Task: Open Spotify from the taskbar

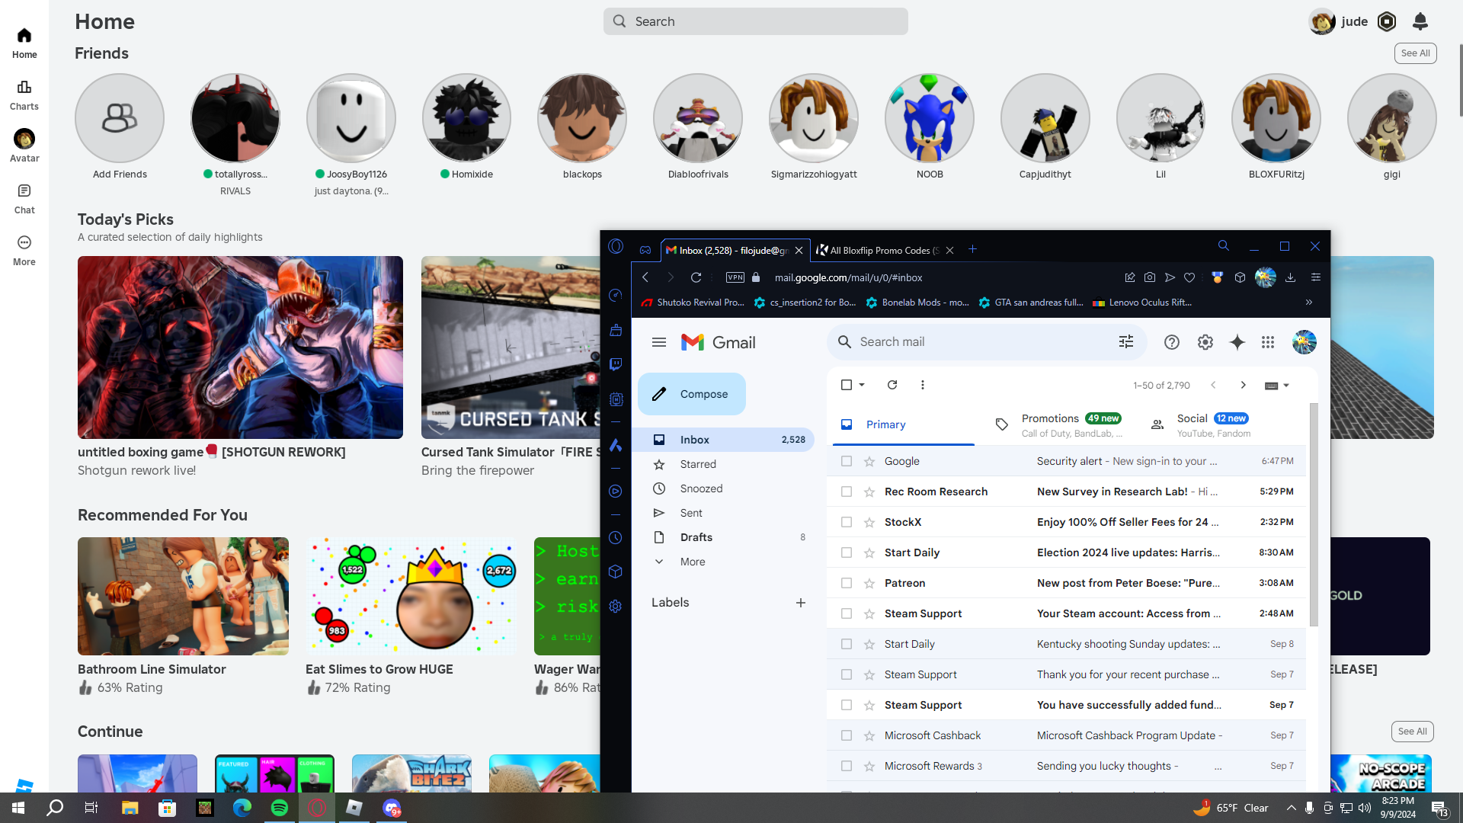Action: (x=280, y=808)
